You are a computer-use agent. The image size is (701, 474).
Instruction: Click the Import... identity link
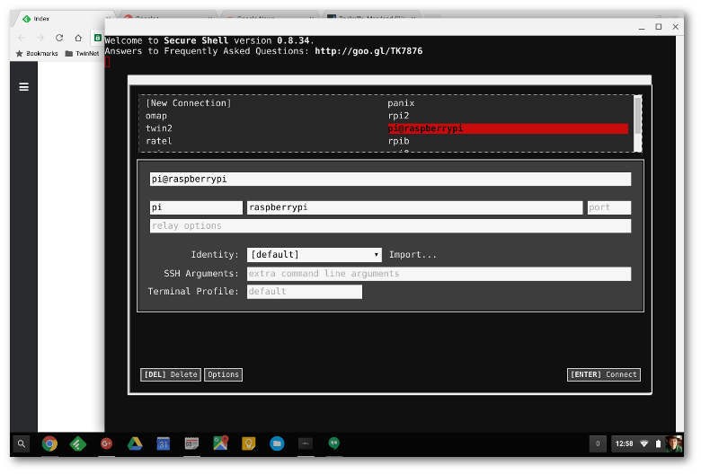413,255
